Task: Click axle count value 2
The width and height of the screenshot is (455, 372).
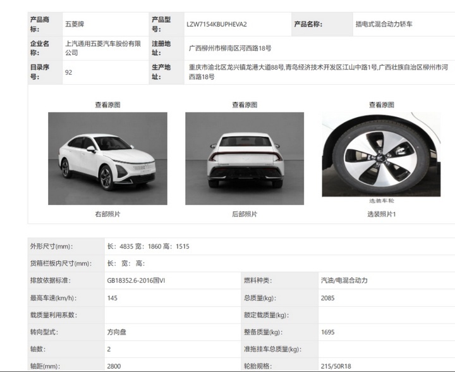Action: point(109,349)
